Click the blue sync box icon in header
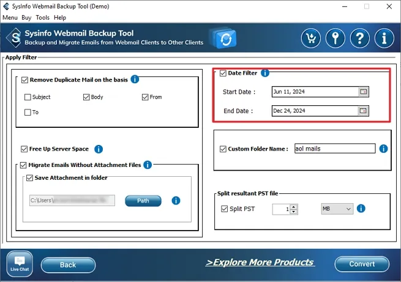 tap(224, 39)
